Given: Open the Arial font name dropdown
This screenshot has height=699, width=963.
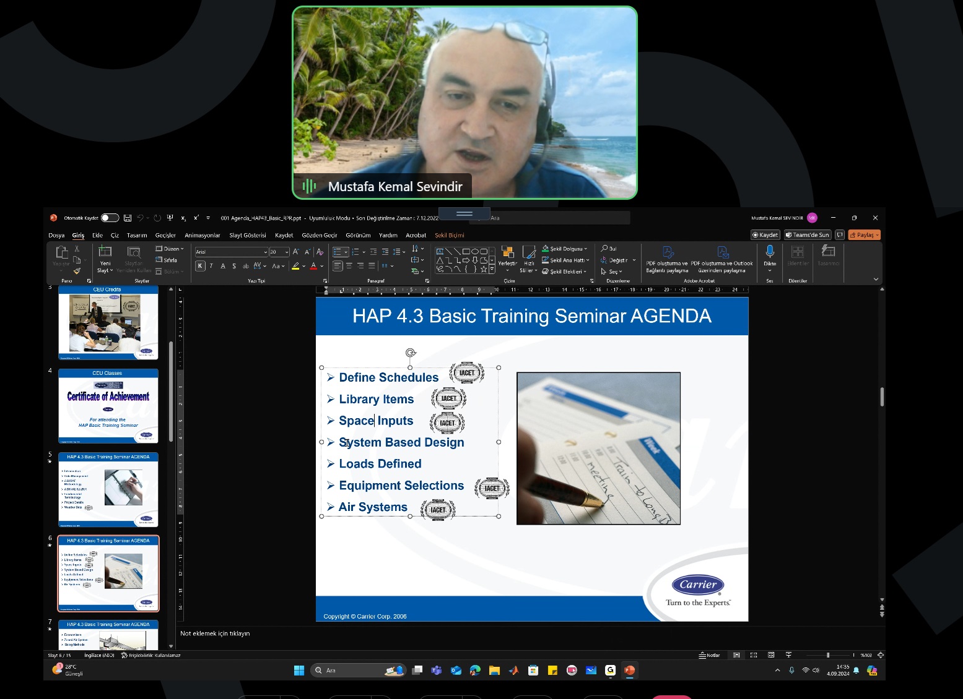Looking at the screenshot, I should point(266,252).
